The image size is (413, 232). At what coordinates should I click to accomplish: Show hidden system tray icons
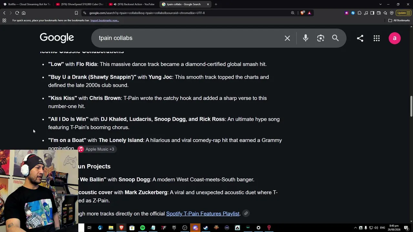(x=356, y=228)
